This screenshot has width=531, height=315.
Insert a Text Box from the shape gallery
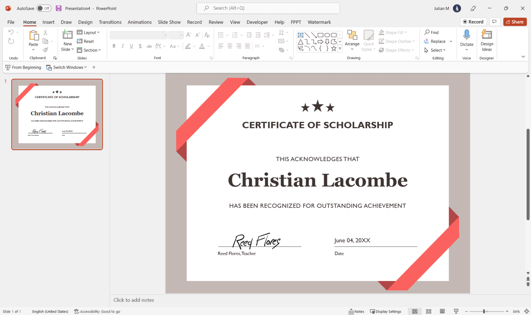pos(300,35)
